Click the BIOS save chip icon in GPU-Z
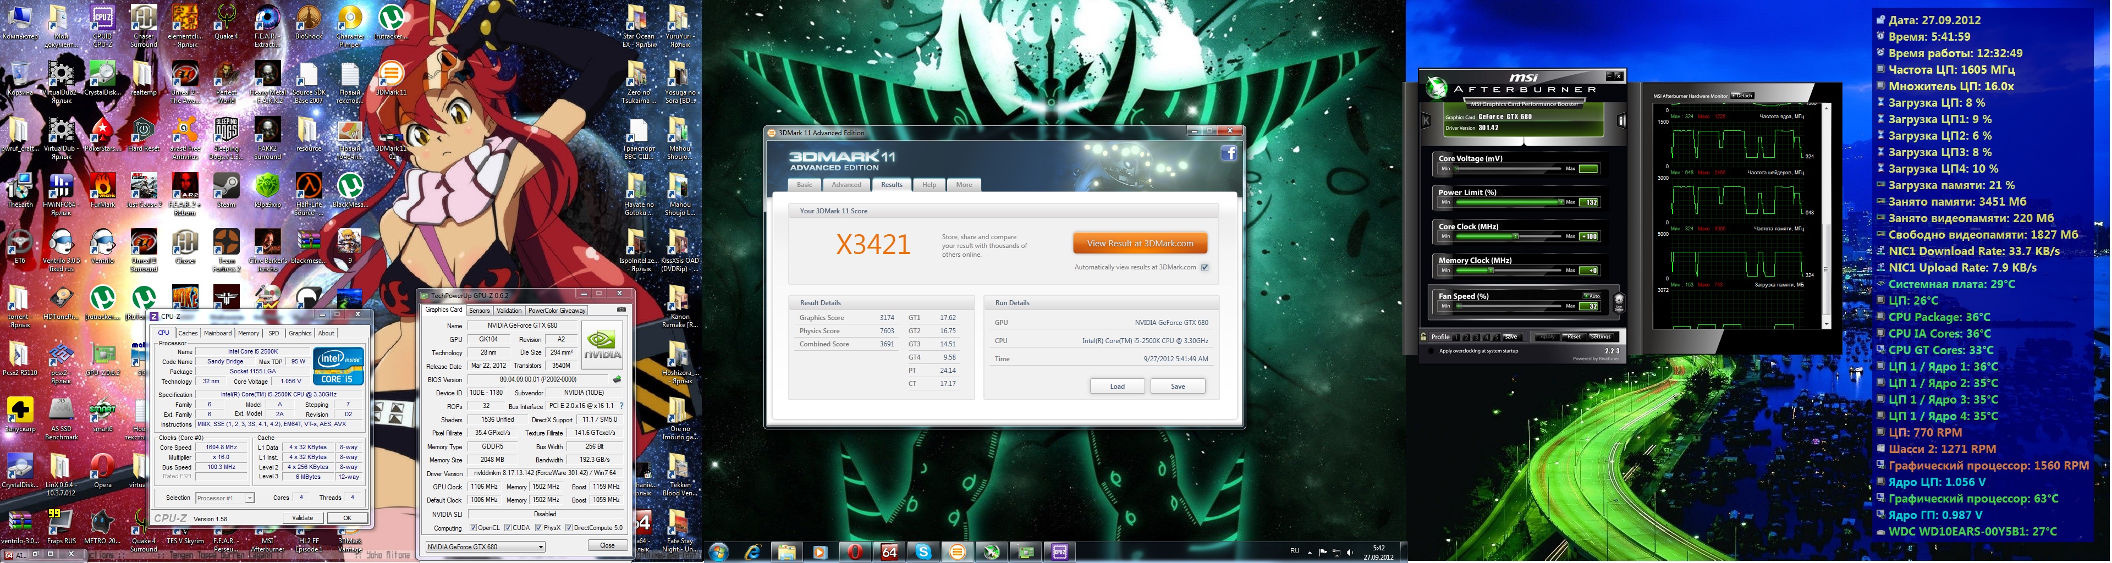Viewport: 2112px width, 563px height. [617, 379]
